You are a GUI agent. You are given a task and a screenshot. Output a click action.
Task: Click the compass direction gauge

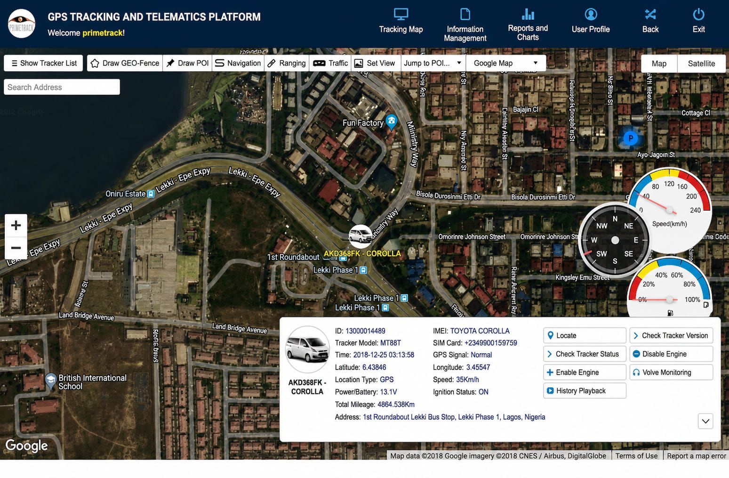[615, 240]
